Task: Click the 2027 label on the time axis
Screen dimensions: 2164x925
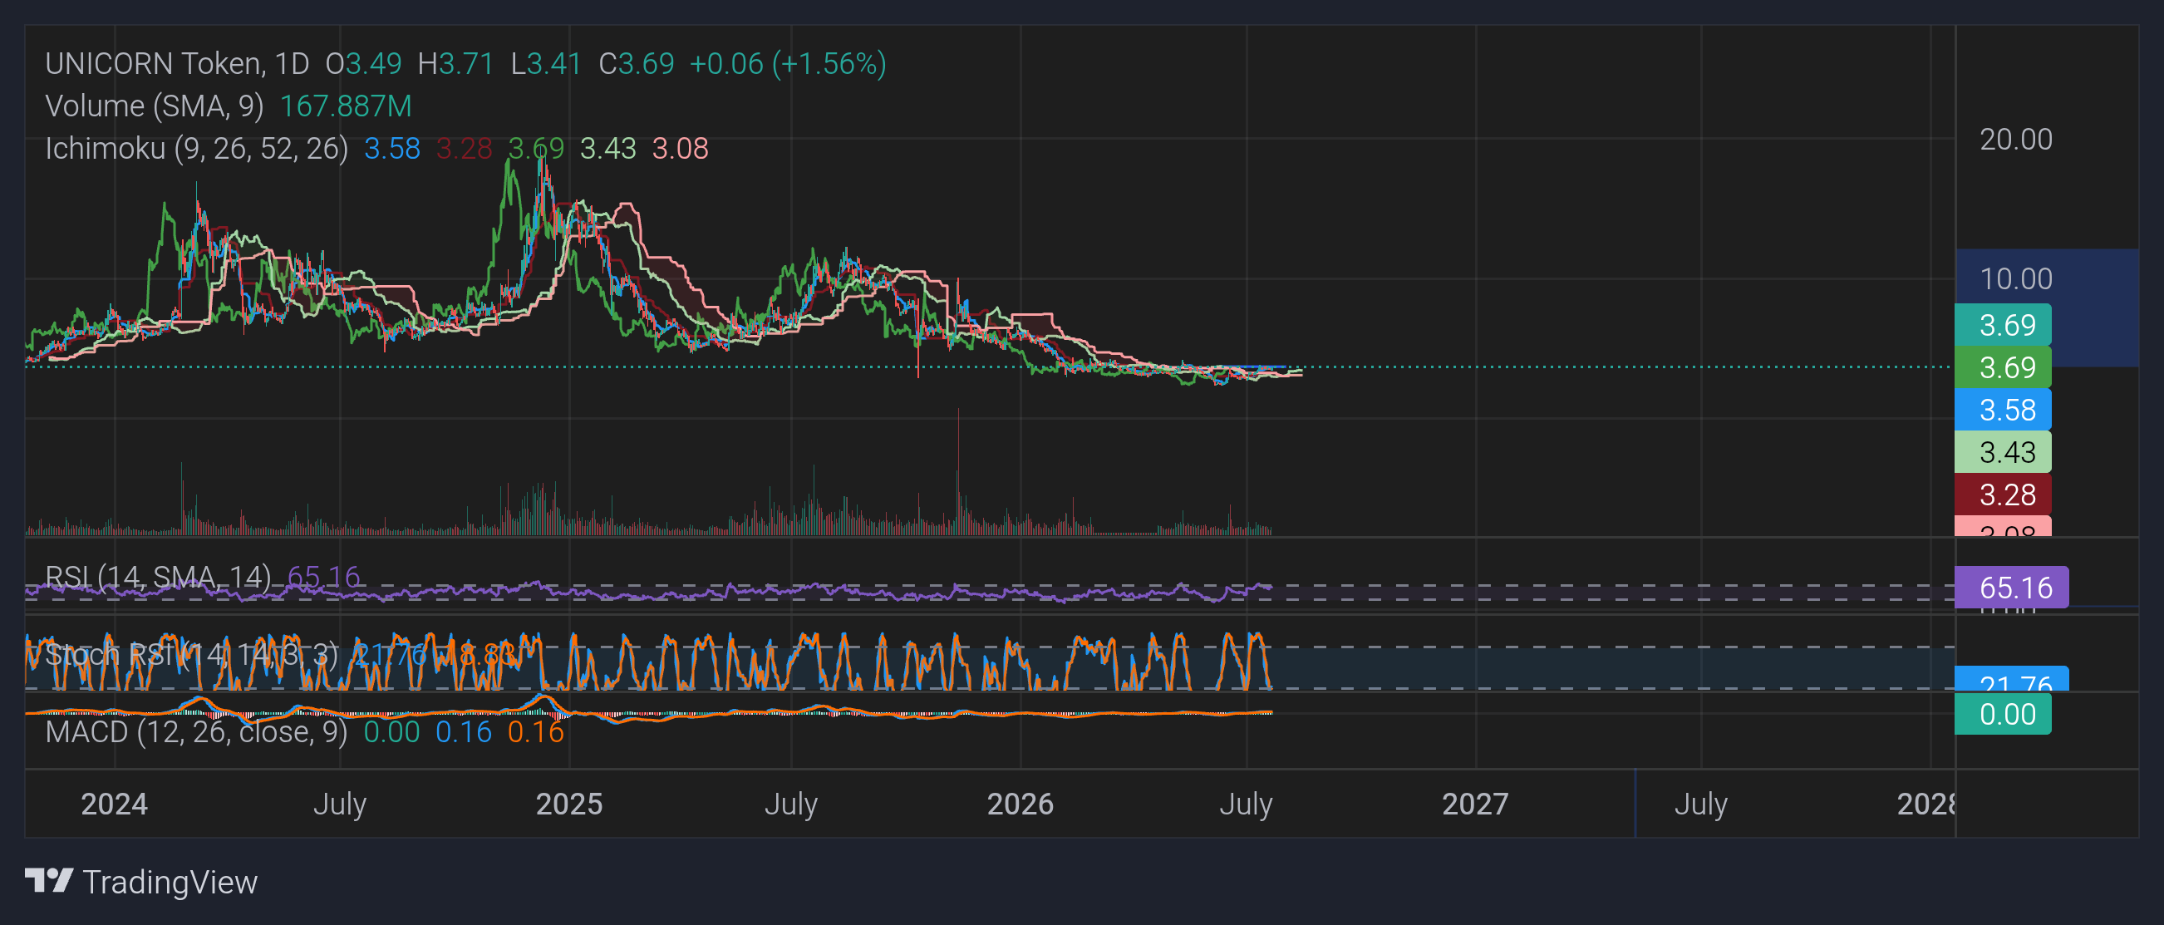Action: 1476,804
